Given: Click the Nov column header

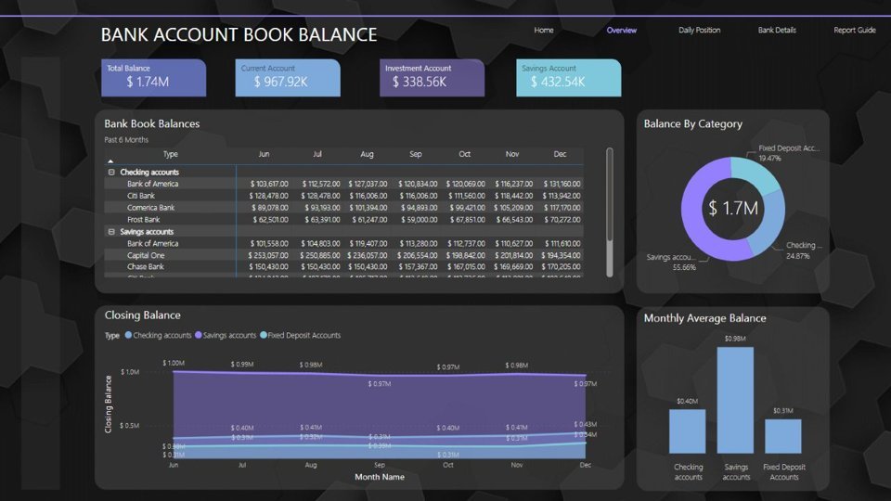Looking at the screenshot, I should click(512, 154).
